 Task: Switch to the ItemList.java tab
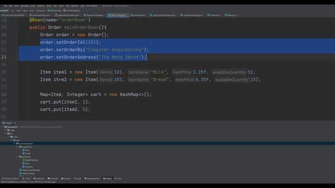click(138, 15)
